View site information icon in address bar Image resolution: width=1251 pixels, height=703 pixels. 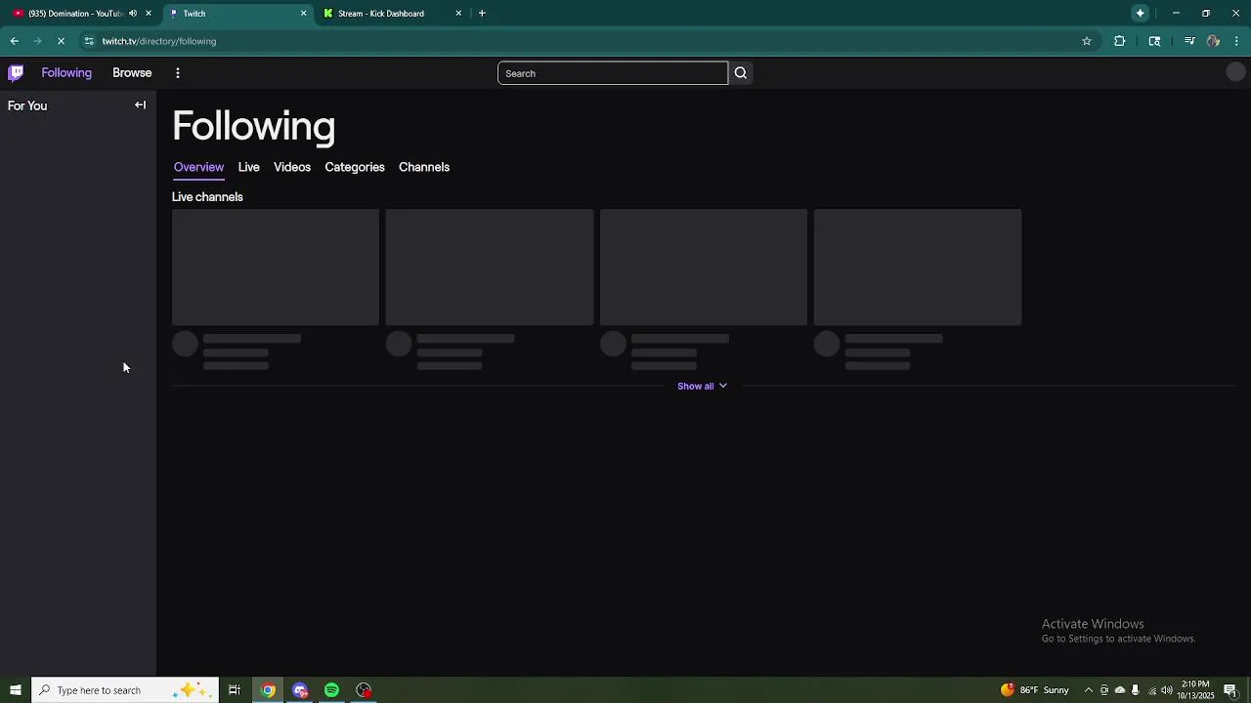(89, 41)
